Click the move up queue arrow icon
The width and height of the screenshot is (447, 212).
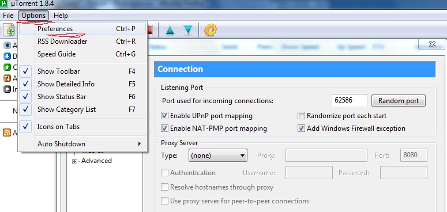[x=170, y=30]
